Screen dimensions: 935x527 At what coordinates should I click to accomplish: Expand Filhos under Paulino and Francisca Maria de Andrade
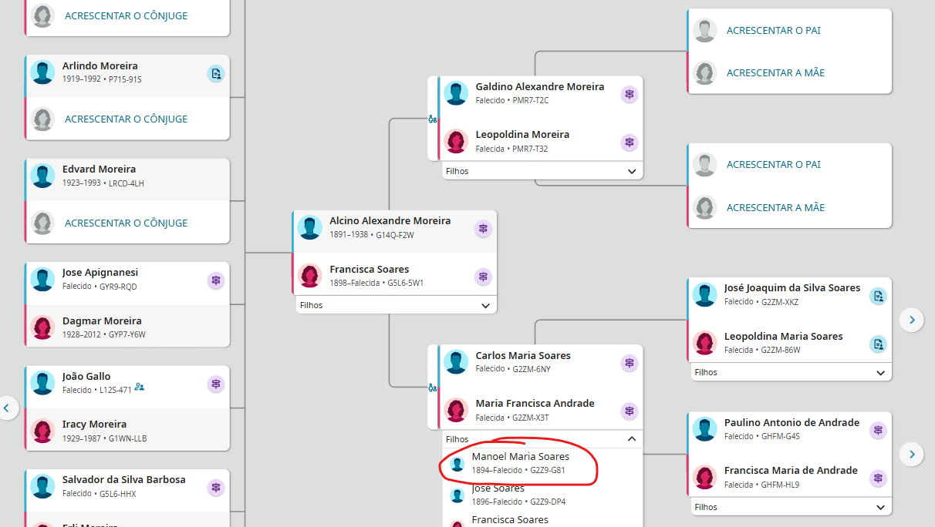tap(880, 507)
